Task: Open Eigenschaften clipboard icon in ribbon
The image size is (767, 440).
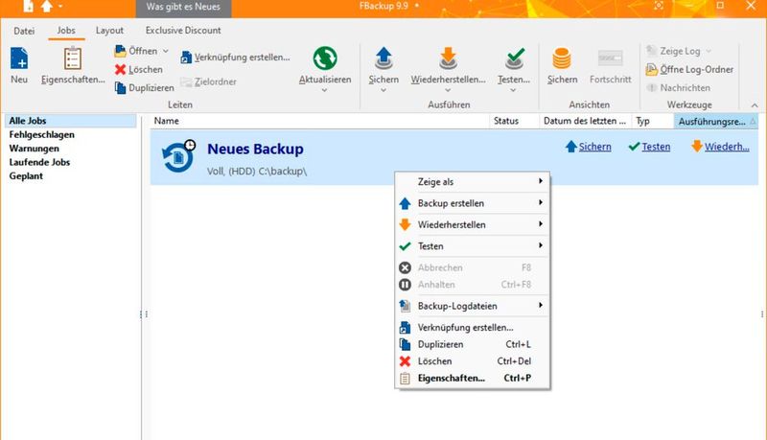Action: [x=73, y=58]
